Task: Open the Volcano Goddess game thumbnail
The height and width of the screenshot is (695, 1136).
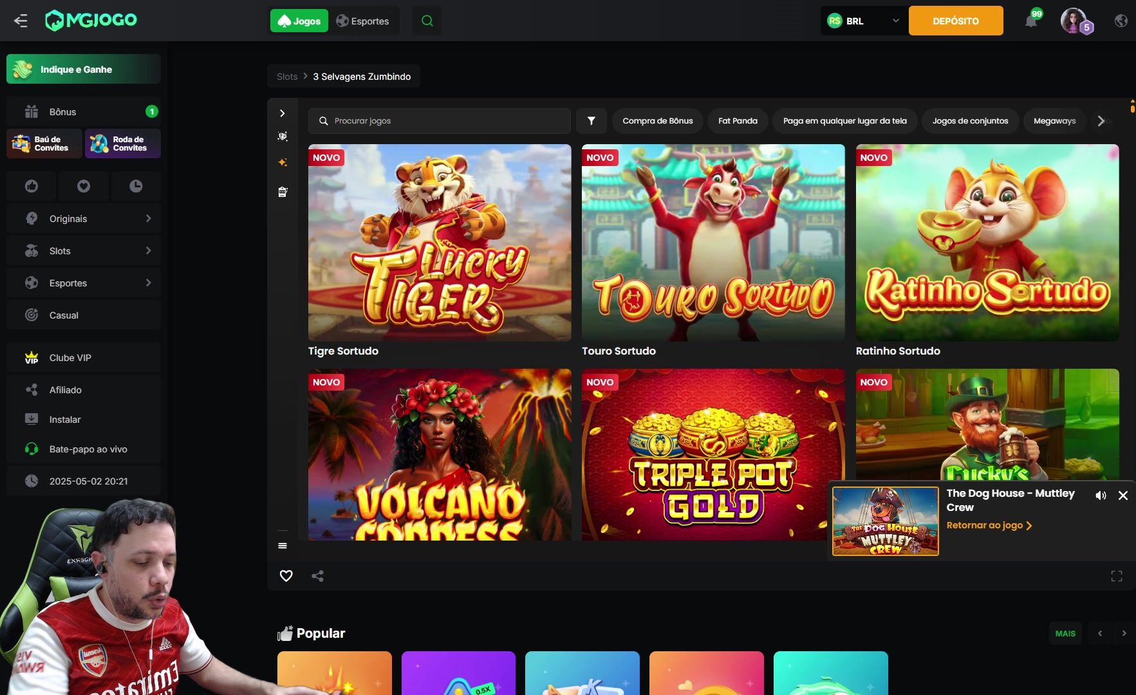Action: (440, 454)
